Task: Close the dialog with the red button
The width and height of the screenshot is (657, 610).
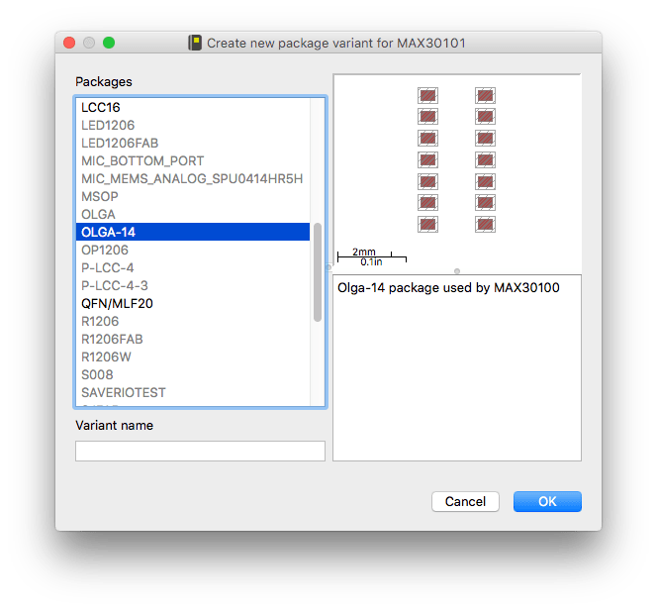Action: (69, 43)
